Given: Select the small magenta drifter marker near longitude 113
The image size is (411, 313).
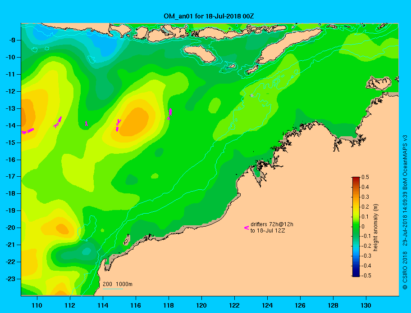Looking at the screenshot, I should (86, 123).
